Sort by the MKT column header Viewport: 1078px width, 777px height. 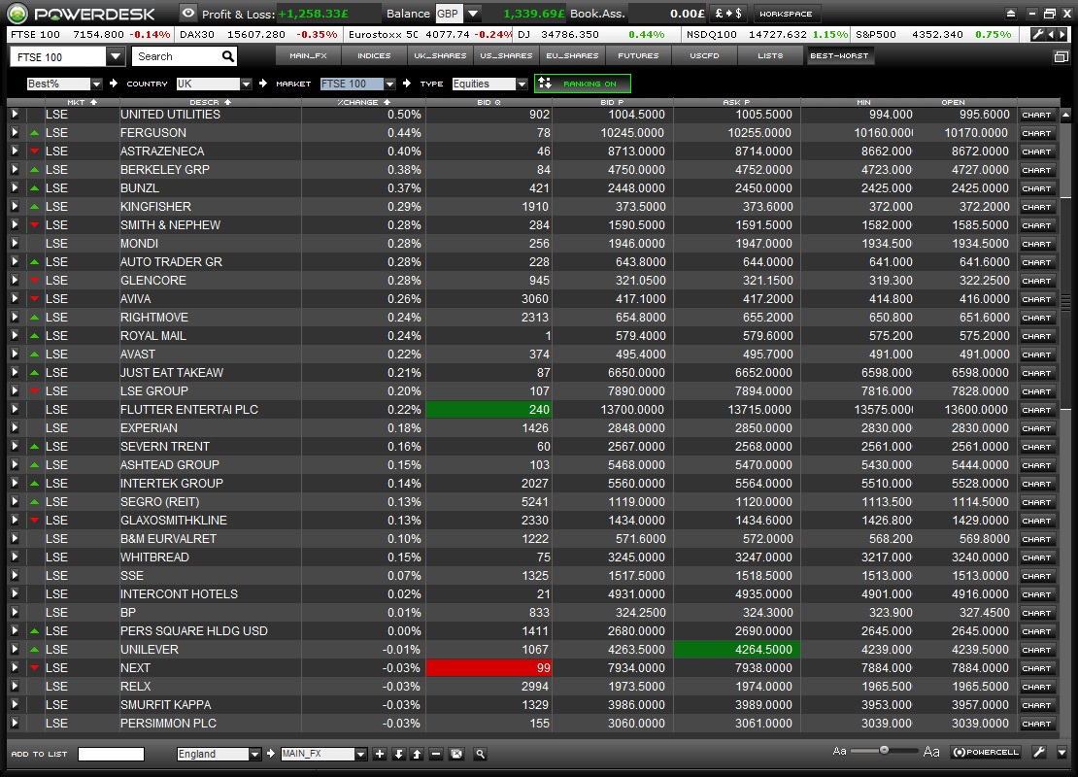pyautogui.click(x=82, y=102)
